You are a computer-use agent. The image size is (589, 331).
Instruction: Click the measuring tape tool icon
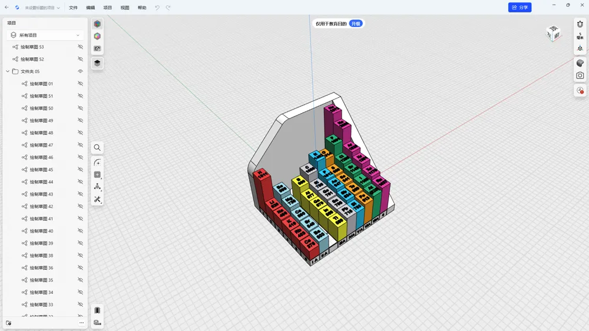tap(97, 323)
